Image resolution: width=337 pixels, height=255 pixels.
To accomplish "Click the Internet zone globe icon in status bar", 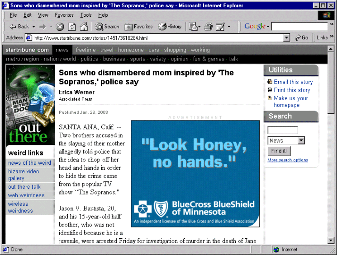I will 276,250.
